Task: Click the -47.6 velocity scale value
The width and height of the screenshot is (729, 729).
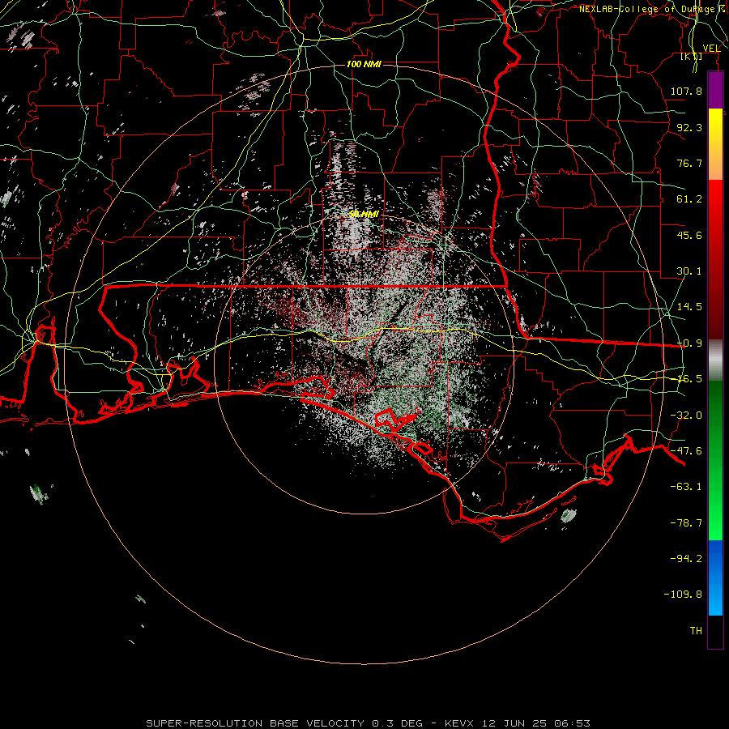Action: 686,451
